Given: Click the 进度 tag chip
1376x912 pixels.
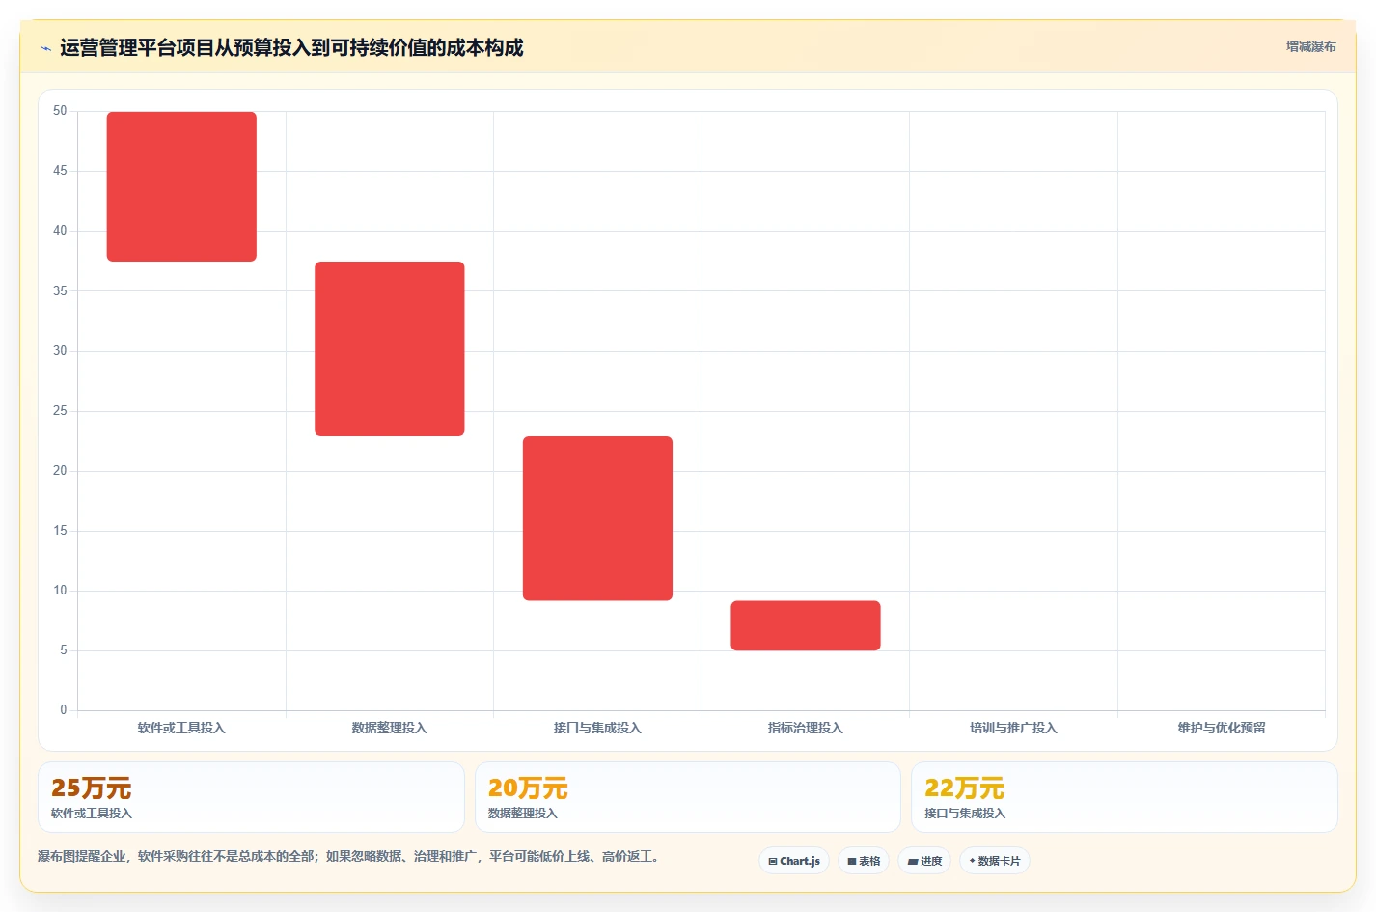Looking at the screenshot, I should (924, 861).
